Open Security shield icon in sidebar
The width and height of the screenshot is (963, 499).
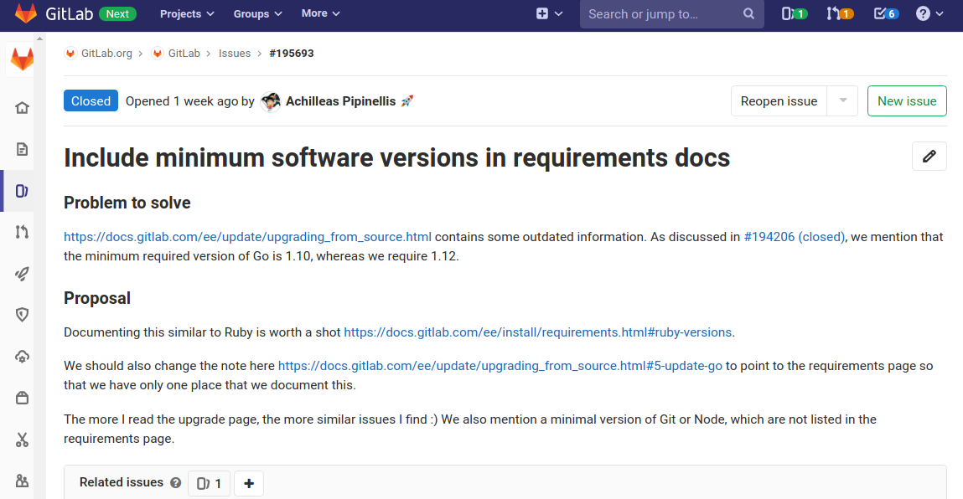22,315
